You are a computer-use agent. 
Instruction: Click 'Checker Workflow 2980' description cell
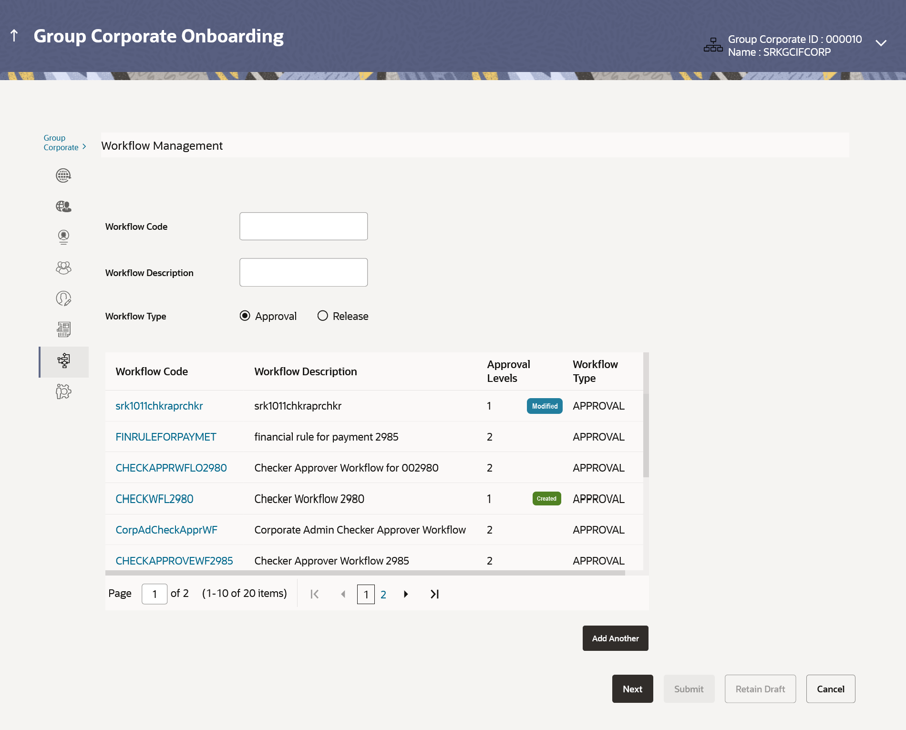coord(309,499)
